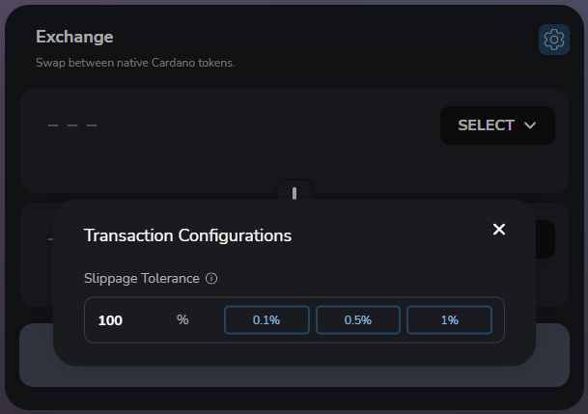Image resolution: width=588 pixels, height=414 pixels.
Task: Click the chevron arrow beside SELECT
Action: (530, 125)
